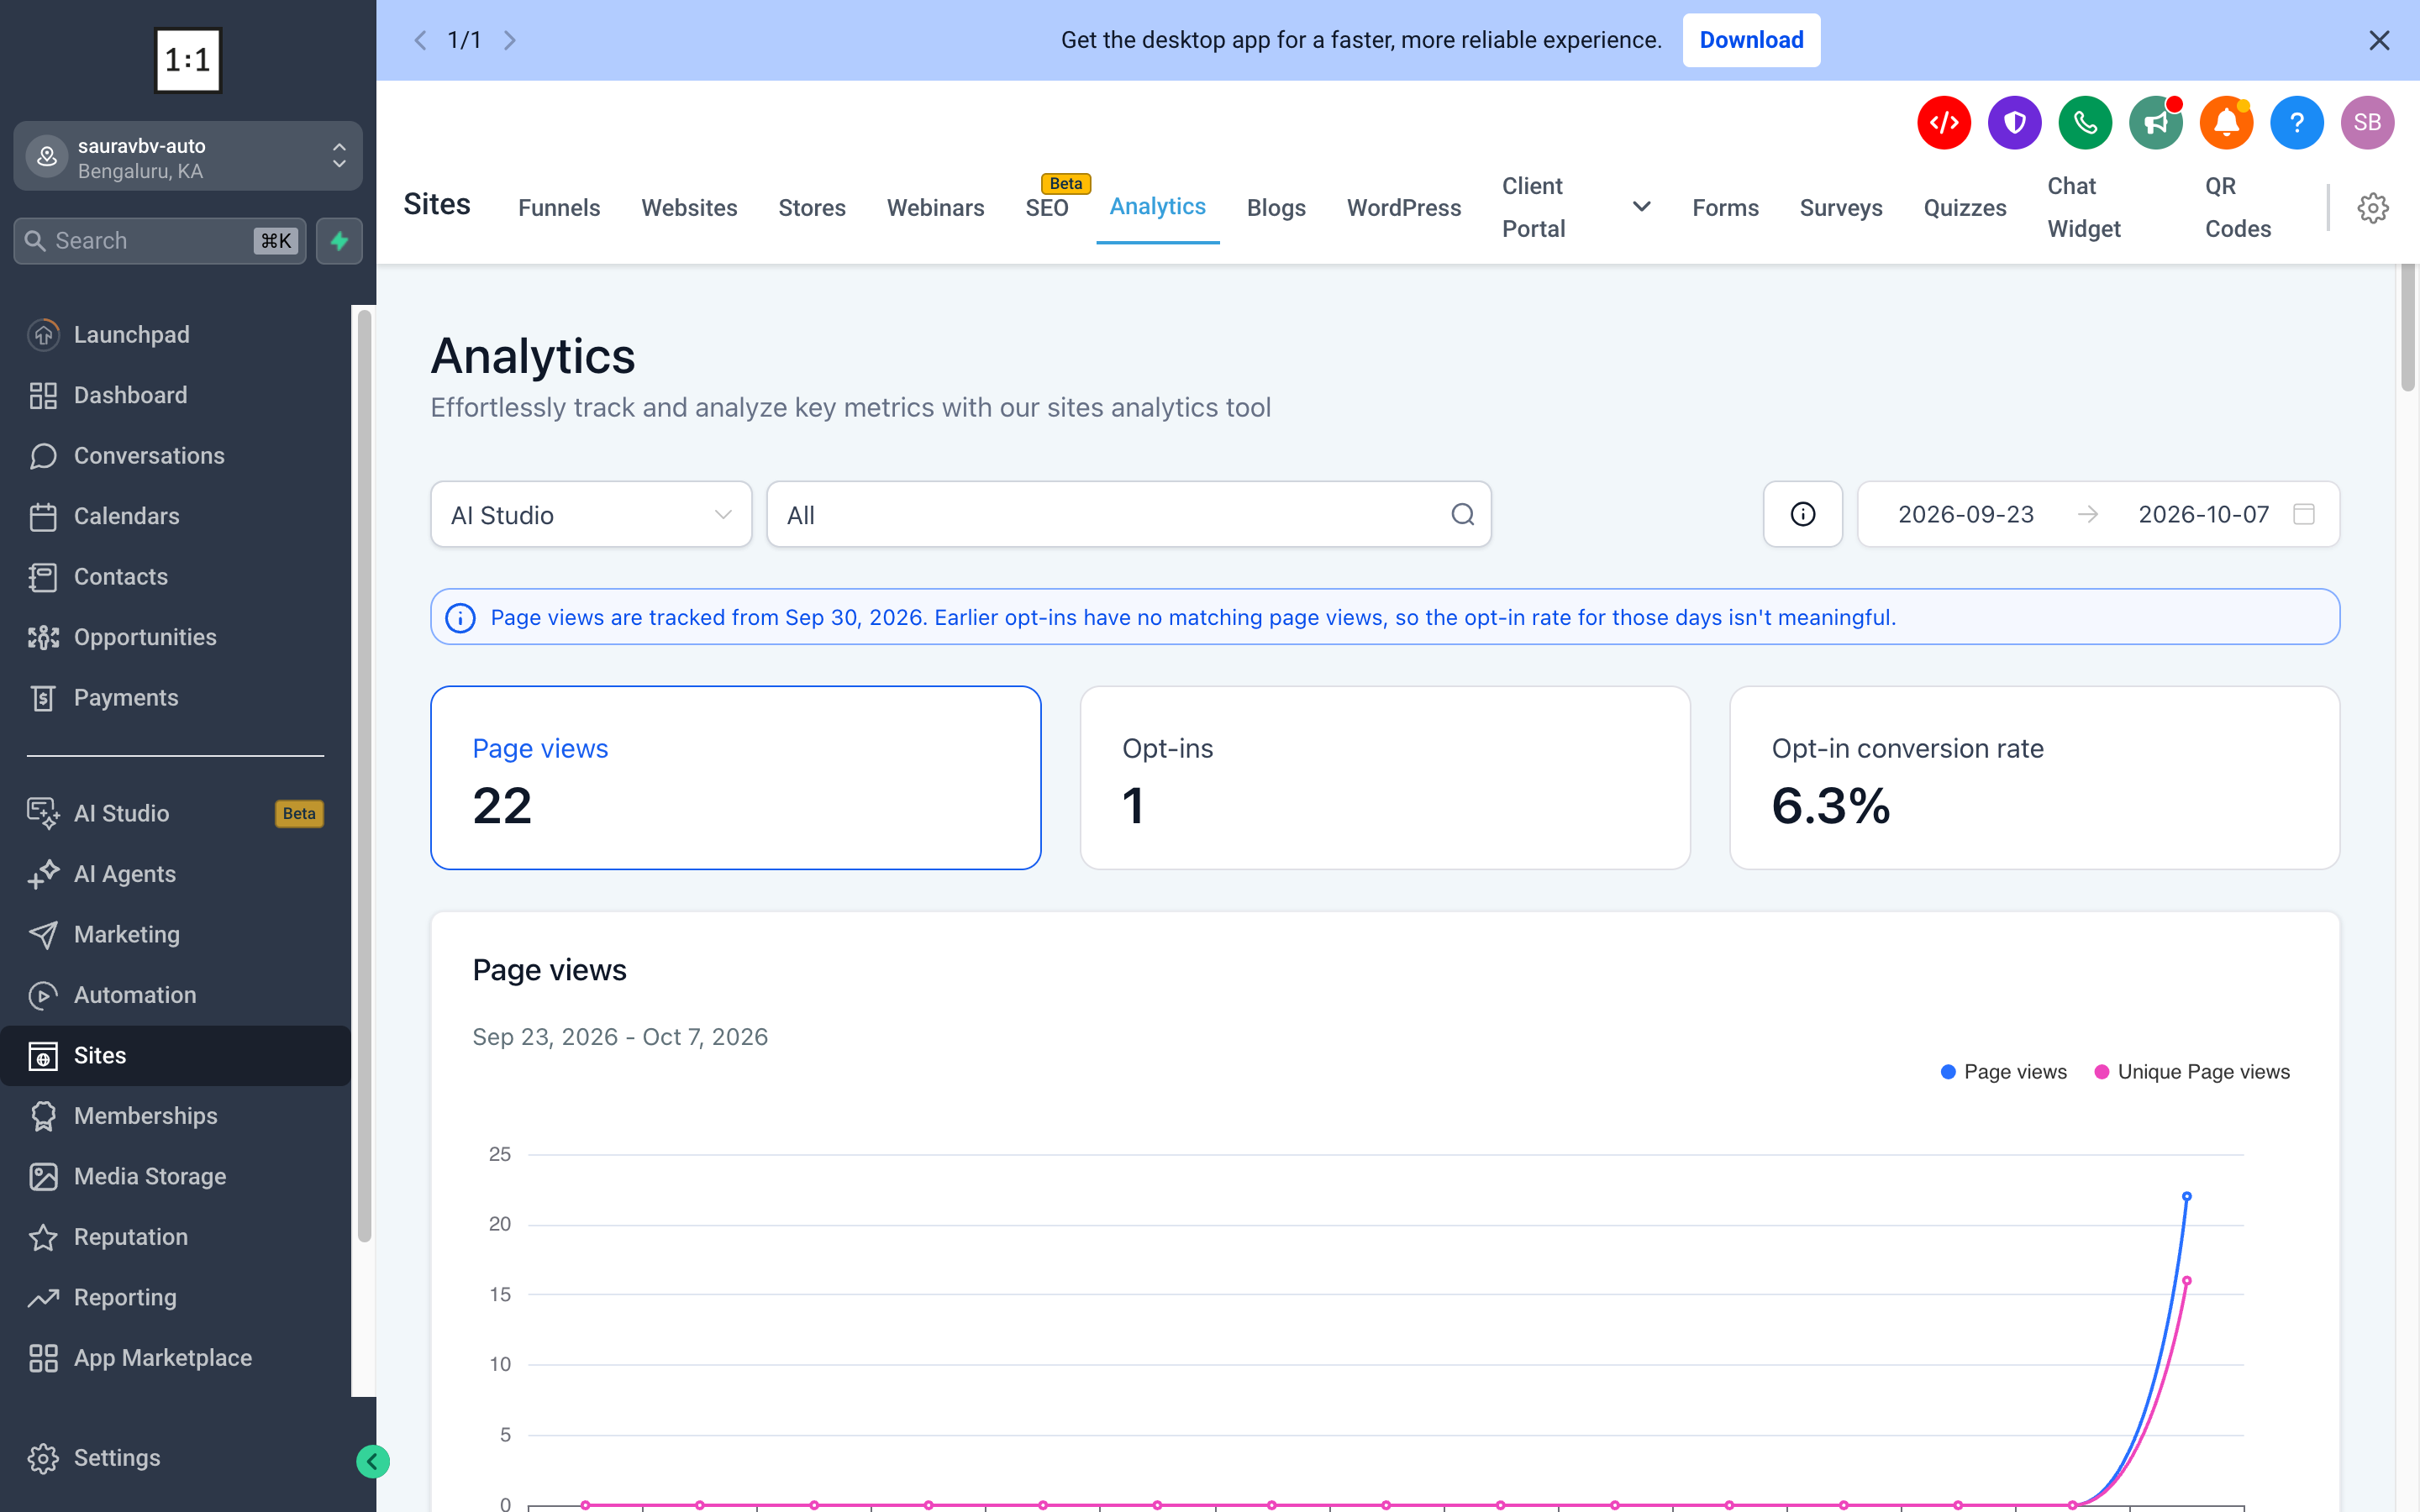Click the Download button in the banner
Screen dimensions: 2420x1512
pyautogui.click(x=1751, y=40)
